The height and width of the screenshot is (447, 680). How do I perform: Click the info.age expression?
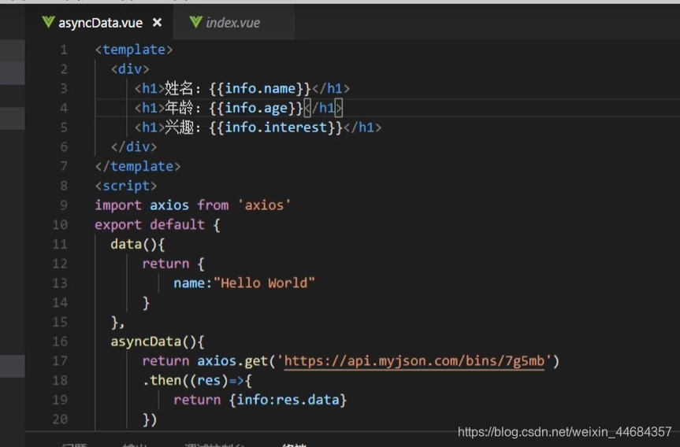(x=256, y=109)
